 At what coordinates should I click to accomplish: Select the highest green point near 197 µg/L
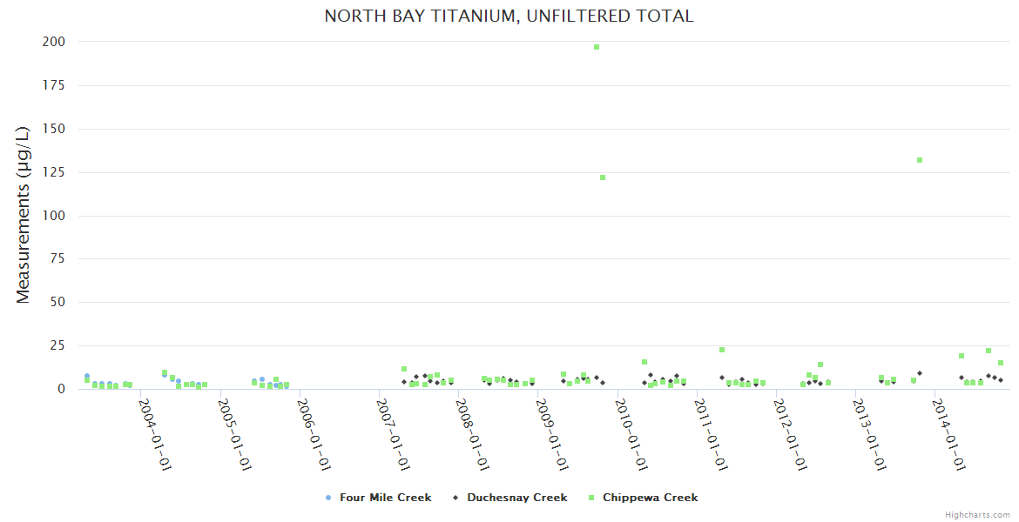tap(597, 47)
